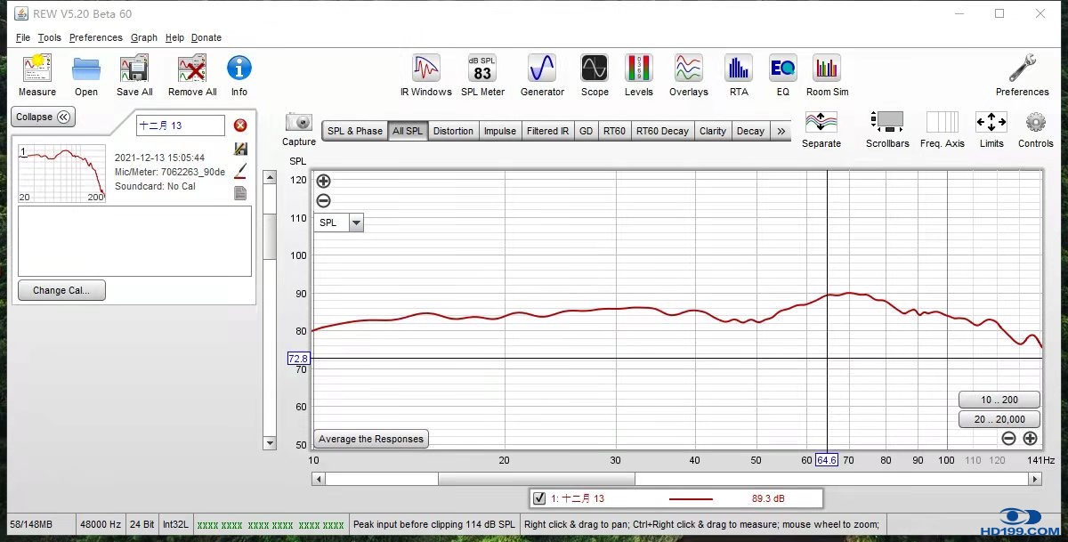Open the EQ window

782,69
